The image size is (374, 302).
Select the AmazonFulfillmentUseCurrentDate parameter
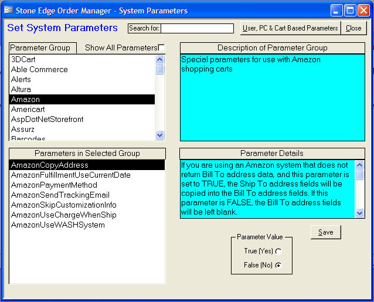click(87, 175)
